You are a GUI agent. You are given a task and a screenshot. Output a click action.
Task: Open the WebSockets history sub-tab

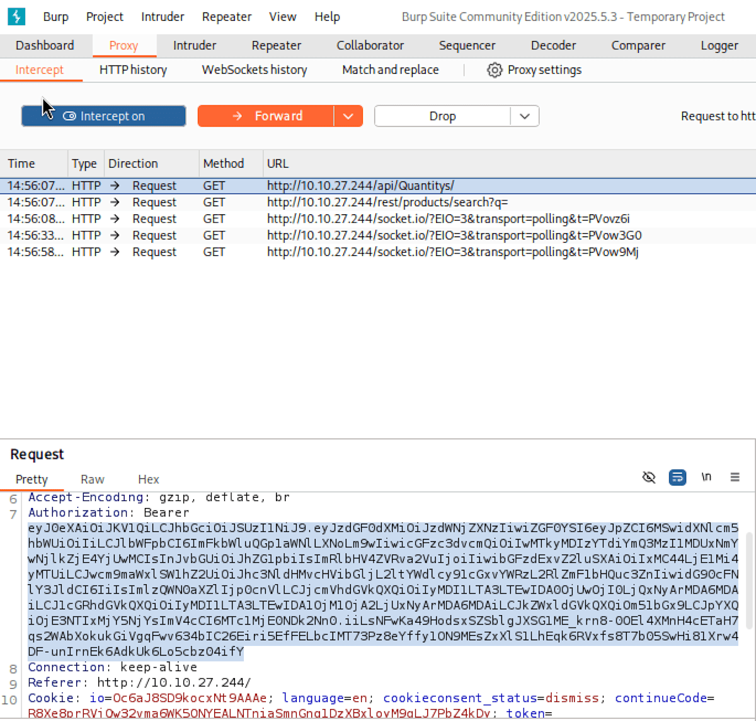click(255, 70)
